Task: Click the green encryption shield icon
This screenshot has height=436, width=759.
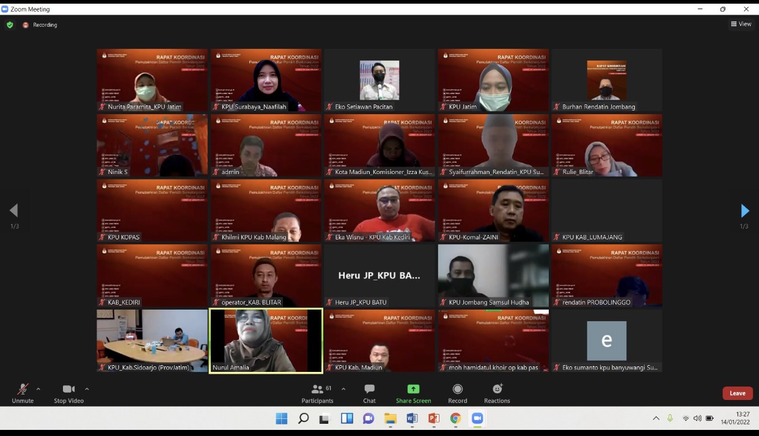Action: point(10,25)
